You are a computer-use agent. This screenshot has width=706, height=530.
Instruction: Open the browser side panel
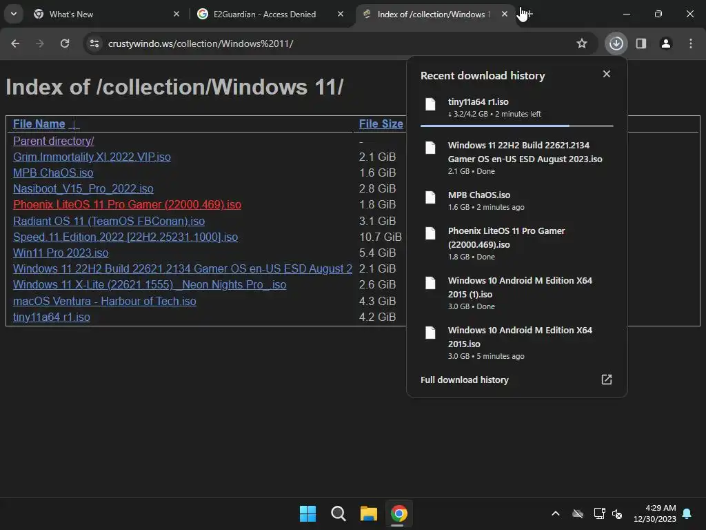point(641,43)
